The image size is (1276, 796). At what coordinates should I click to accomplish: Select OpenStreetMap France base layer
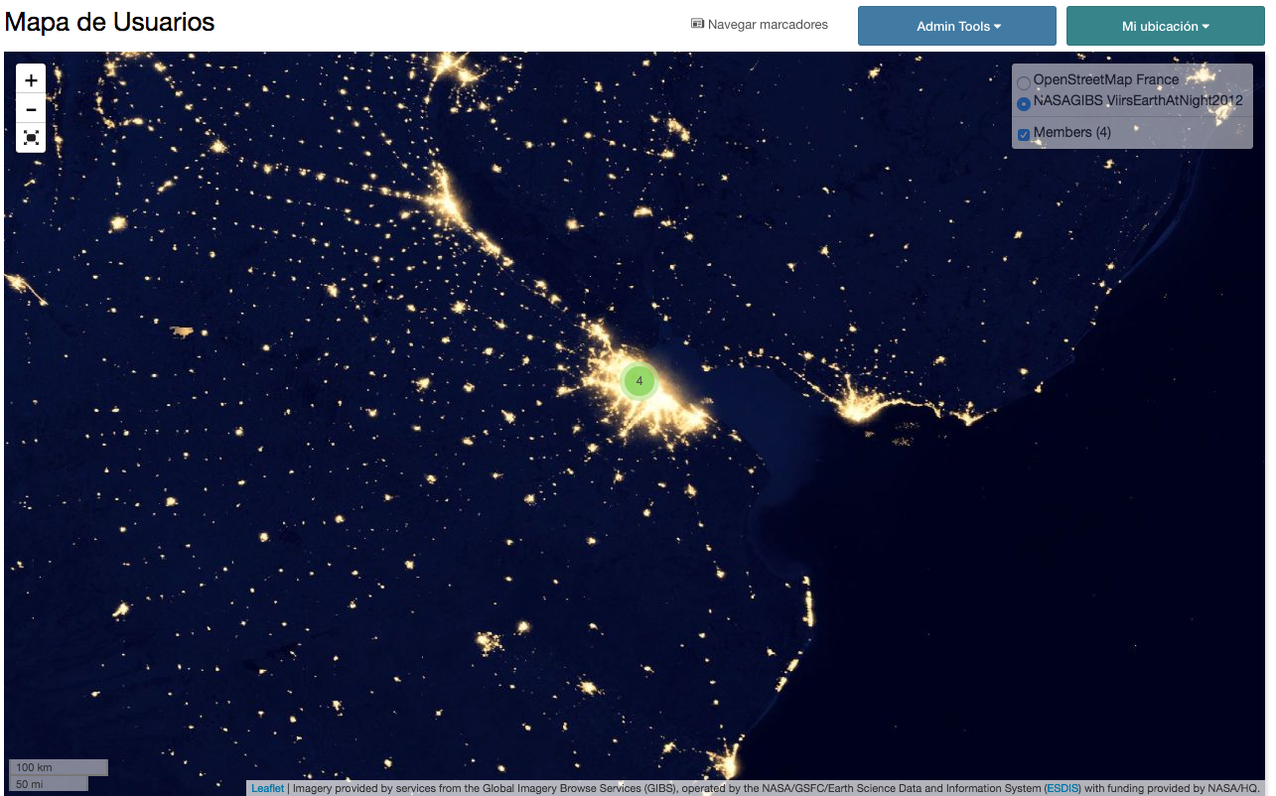point(1024,81)
